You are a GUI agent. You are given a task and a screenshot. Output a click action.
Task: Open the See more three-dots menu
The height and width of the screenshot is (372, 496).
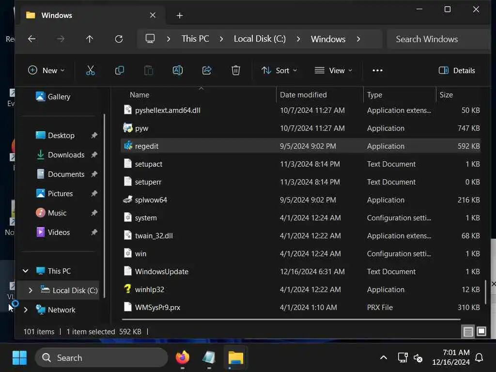[x=377, y=70]
